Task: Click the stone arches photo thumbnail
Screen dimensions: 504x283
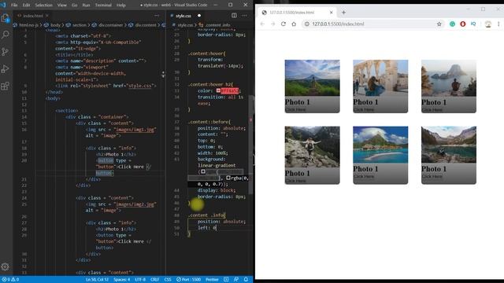Action: click(x=380, y=78)
